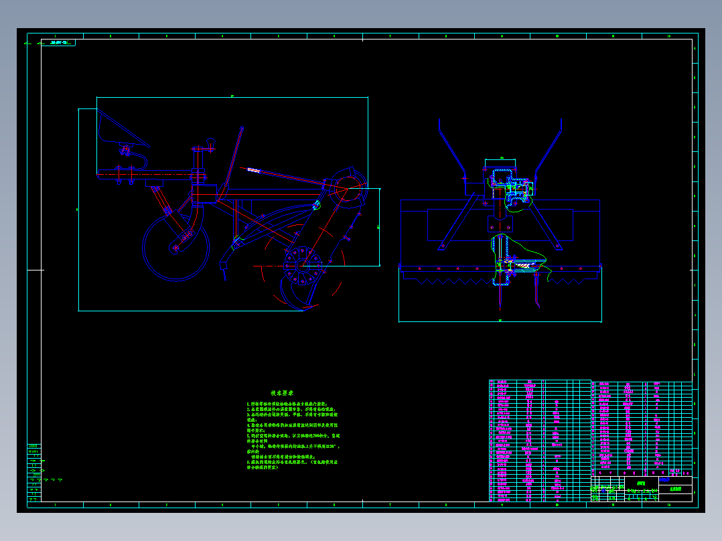Select the left zigzag toothed bar in front view
This screenshot has width=722, height=541.
click(x=449, y=278)
